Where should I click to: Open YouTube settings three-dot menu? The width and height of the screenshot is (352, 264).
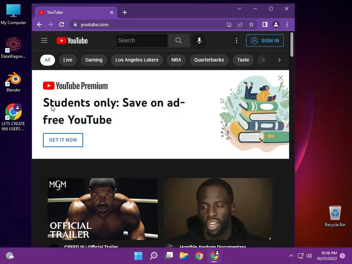[236, 41]
